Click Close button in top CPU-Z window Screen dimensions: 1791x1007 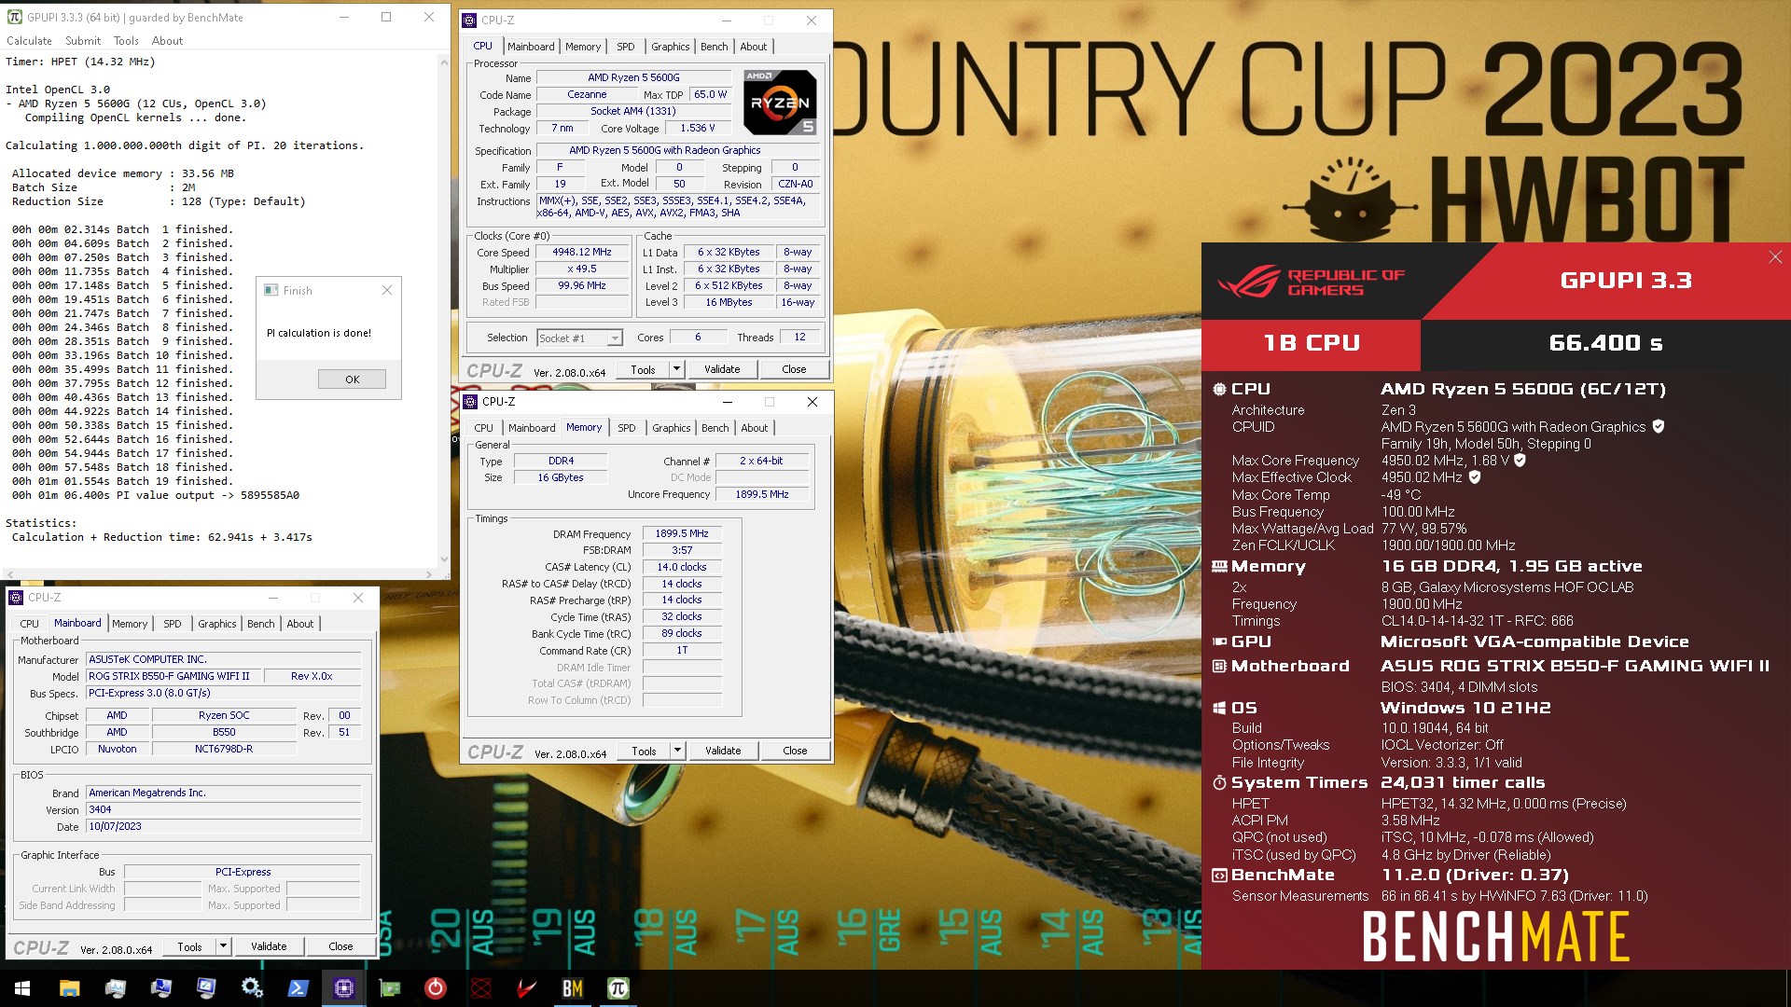tap(794, 369)
